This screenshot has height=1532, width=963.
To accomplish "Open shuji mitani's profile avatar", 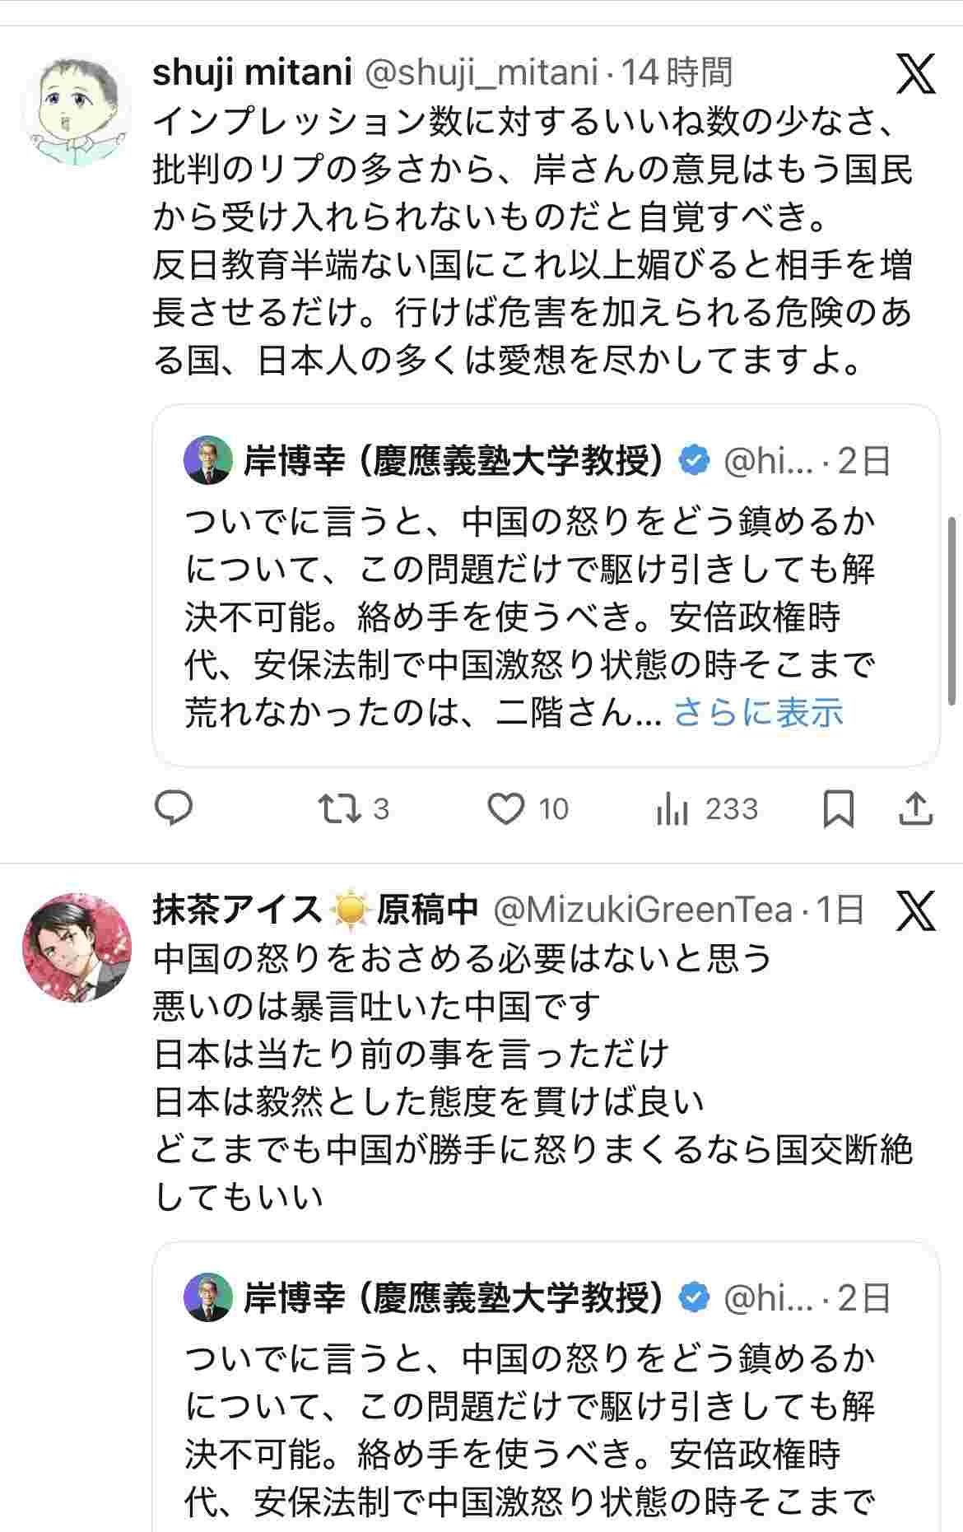I will 77,111.
